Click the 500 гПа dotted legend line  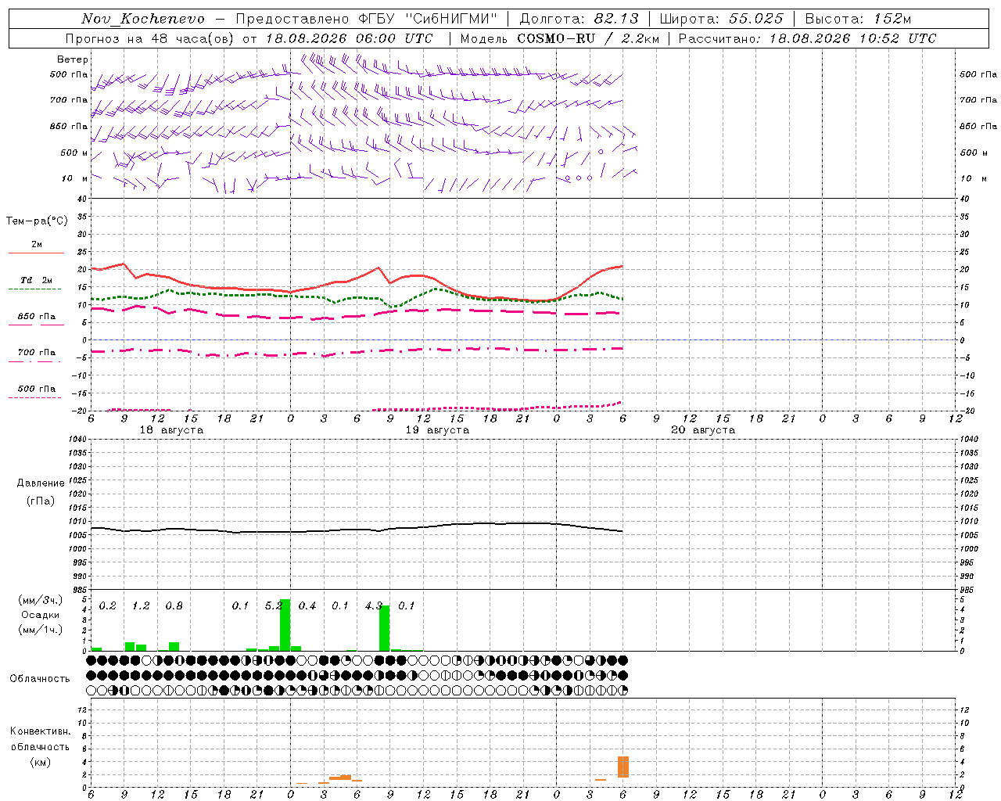[36, 397]
